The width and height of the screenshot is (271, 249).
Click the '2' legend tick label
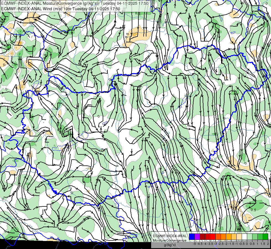pyautogui.click(x=268, y=244)
